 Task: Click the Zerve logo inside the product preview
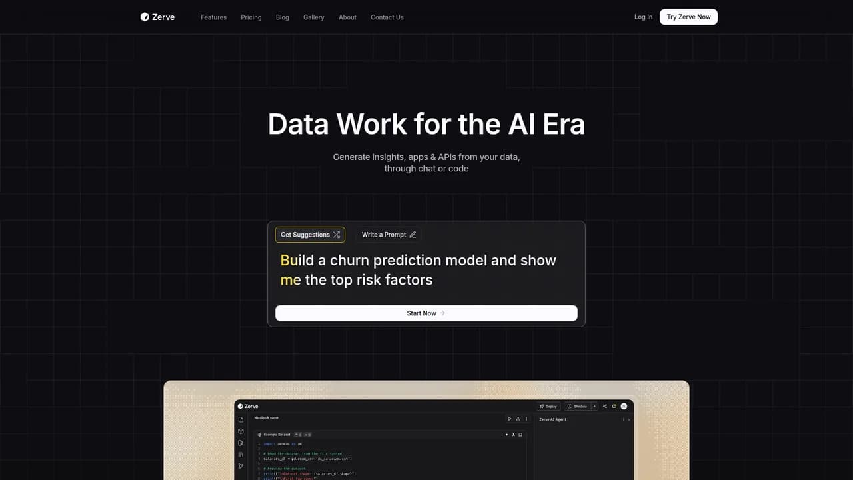coord(248,406)
